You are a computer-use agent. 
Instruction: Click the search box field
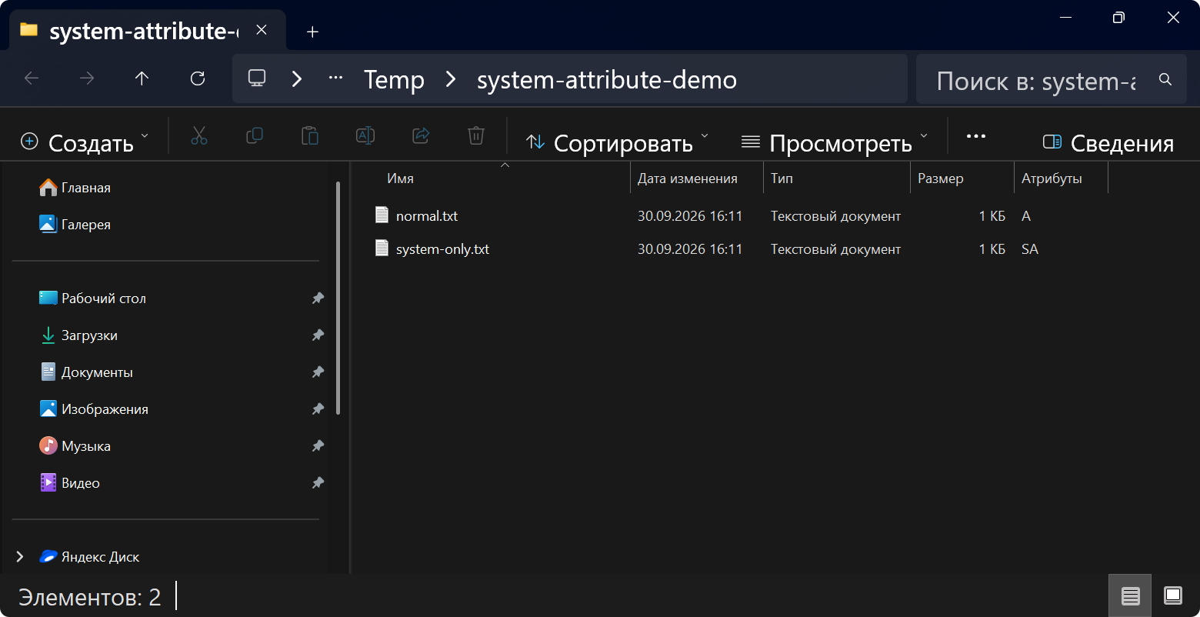click(1052, 79)
